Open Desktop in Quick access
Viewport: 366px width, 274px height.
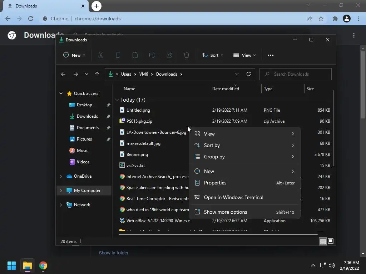84,105
